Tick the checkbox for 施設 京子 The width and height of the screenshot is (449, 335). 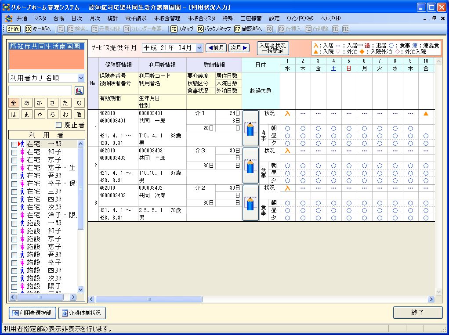pos(14,239)
